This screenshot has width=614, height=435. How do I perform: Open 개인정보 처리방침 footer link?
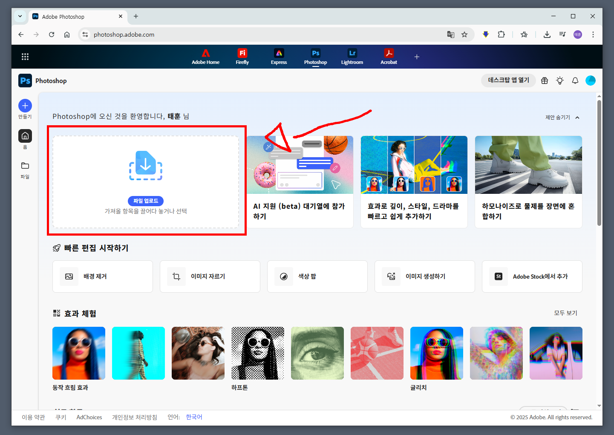135,417
